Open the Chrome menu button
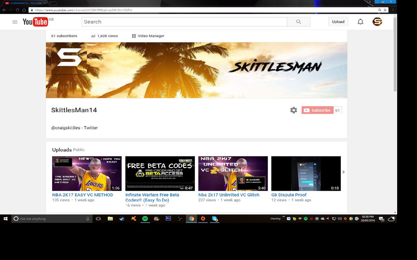 (x=393, y=10)
